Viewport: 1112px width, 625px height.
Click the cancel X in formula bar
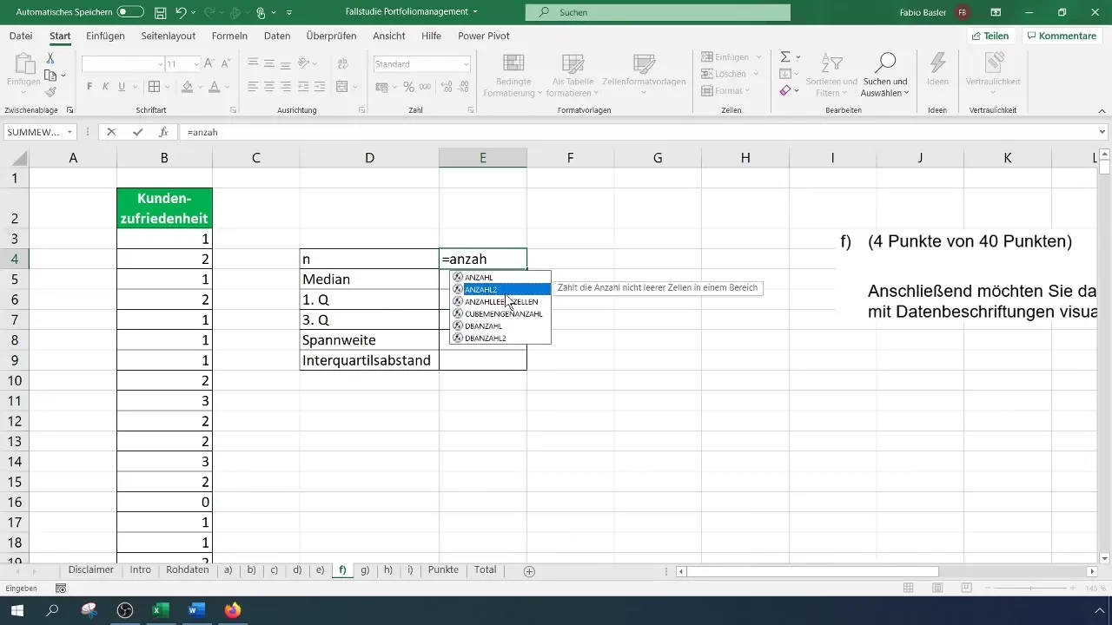[111, 132]
